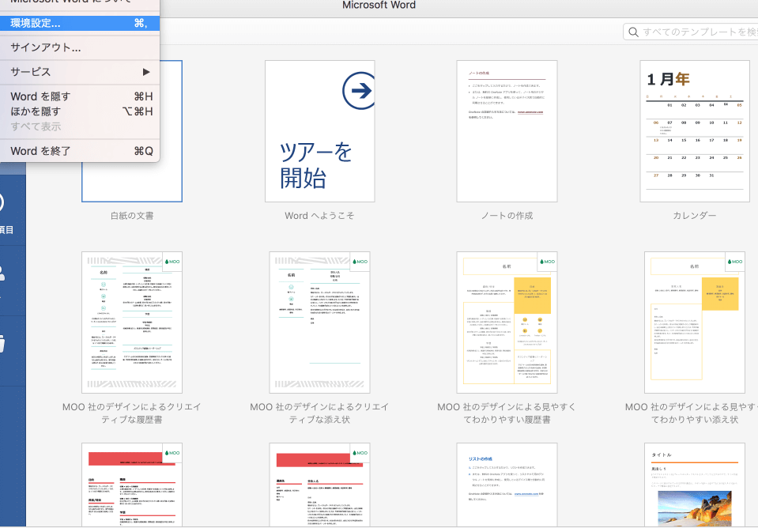Screen dimensions: 758x528
Task: Select the リストの作成 template thumbnail
Action: click(507, 485)
